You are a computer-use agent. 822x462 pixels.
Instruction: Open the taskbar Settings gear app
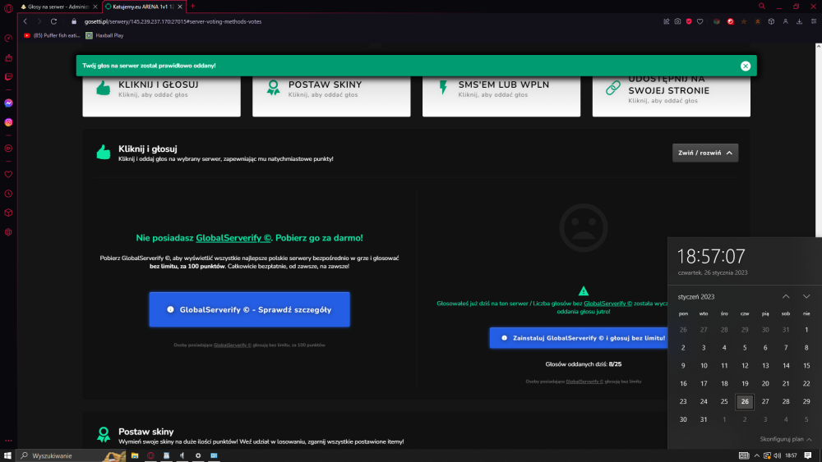coord(198,455)
